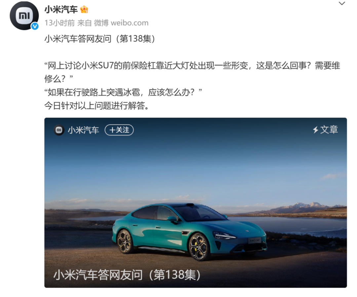Click the line 今日针对以上问题进行解答
Viewport: 357px width, 297px height.
click(x=97, y=106)
